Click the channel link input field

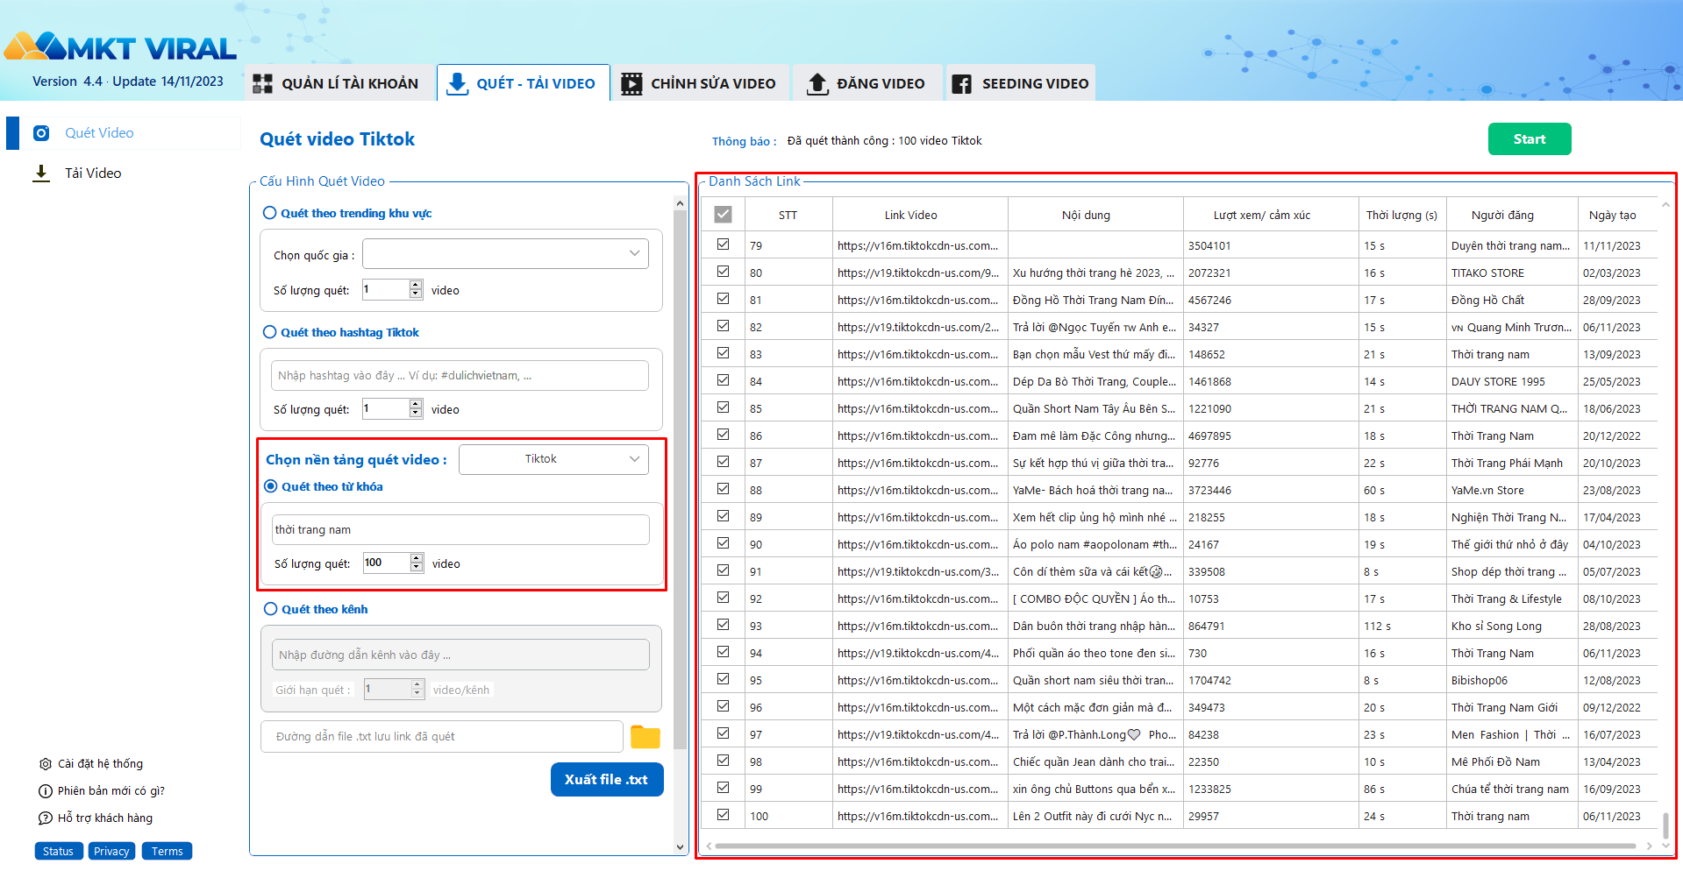(460, 655)
